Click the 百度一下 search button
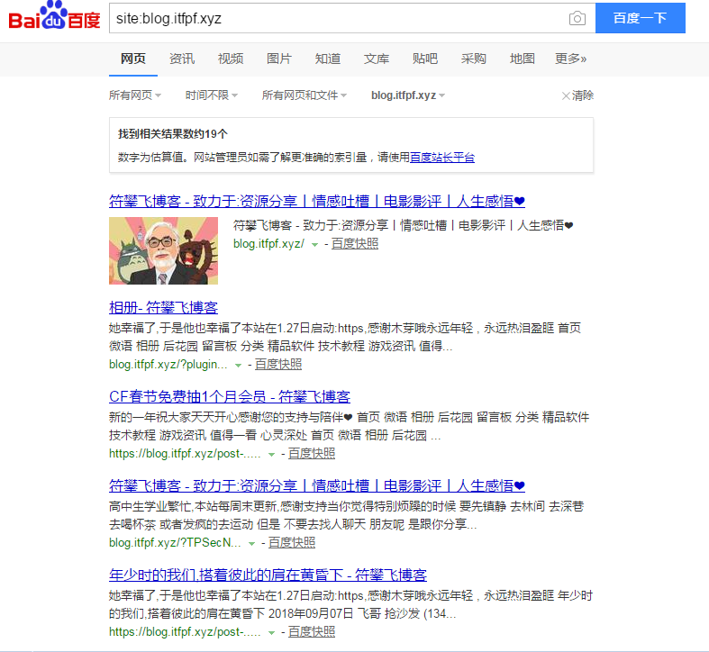 [640, 18]
